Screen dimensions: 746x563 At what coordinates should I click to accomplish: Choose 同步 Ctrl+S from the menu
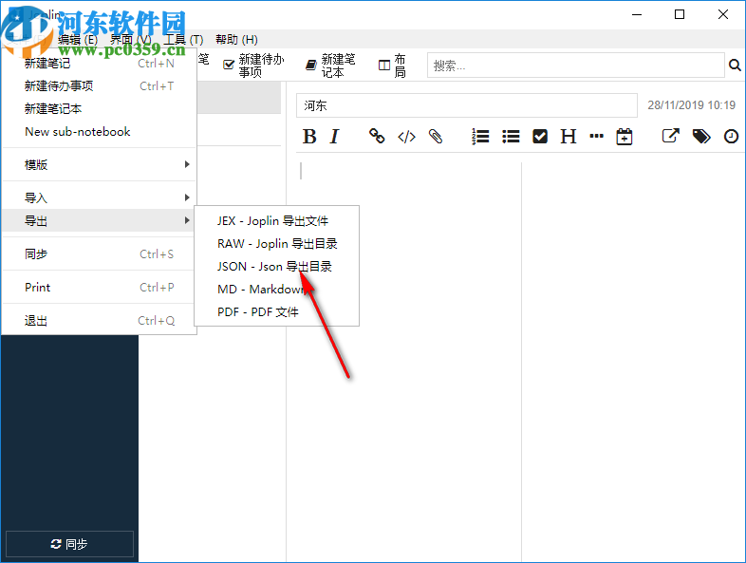point(99,254)
